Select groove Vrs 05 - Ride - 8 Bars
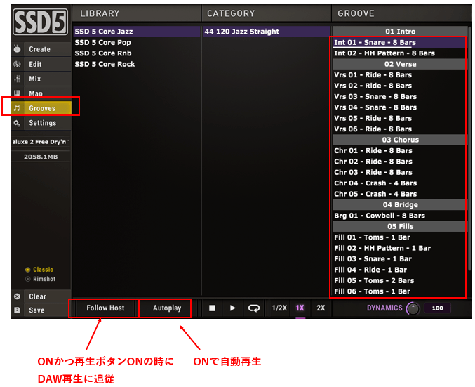The width and height of the screenshot is (475, 387). [400, 118]
